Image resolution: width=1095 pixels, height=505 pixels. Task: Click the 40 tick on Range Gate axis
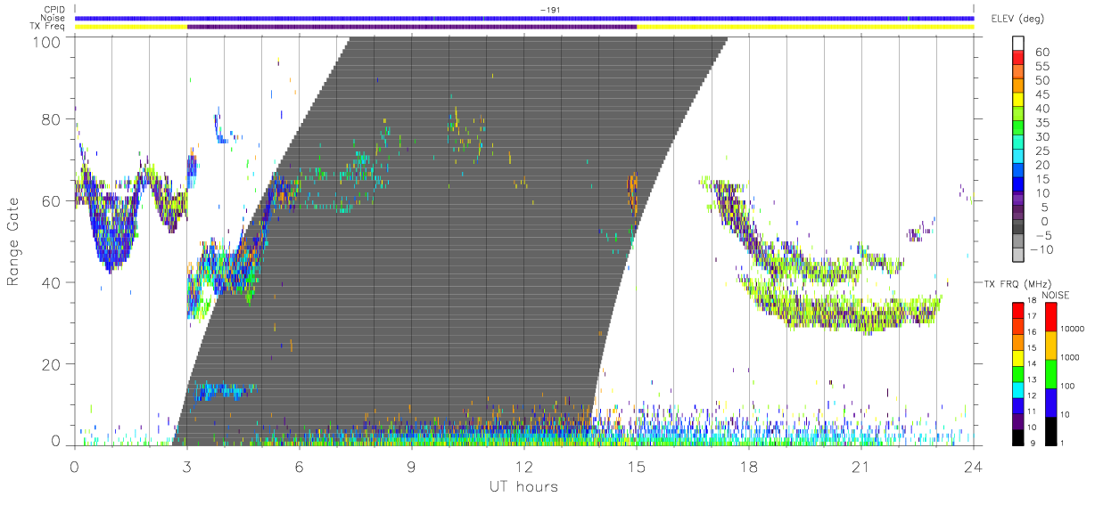[x=52, y=282]
